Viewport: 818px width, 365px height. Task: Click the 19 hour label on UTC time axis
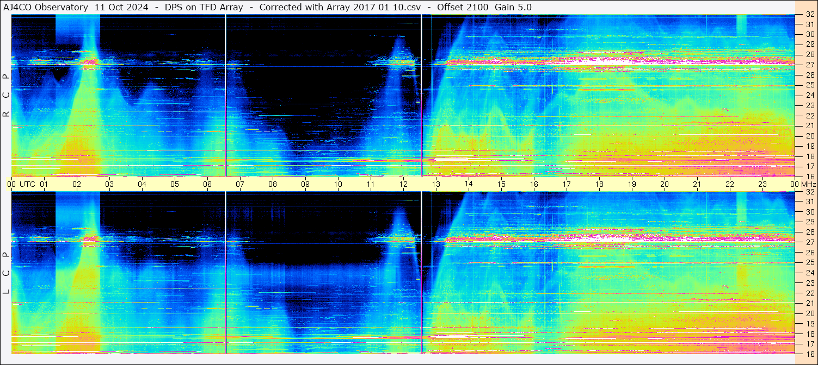(632, 184)
